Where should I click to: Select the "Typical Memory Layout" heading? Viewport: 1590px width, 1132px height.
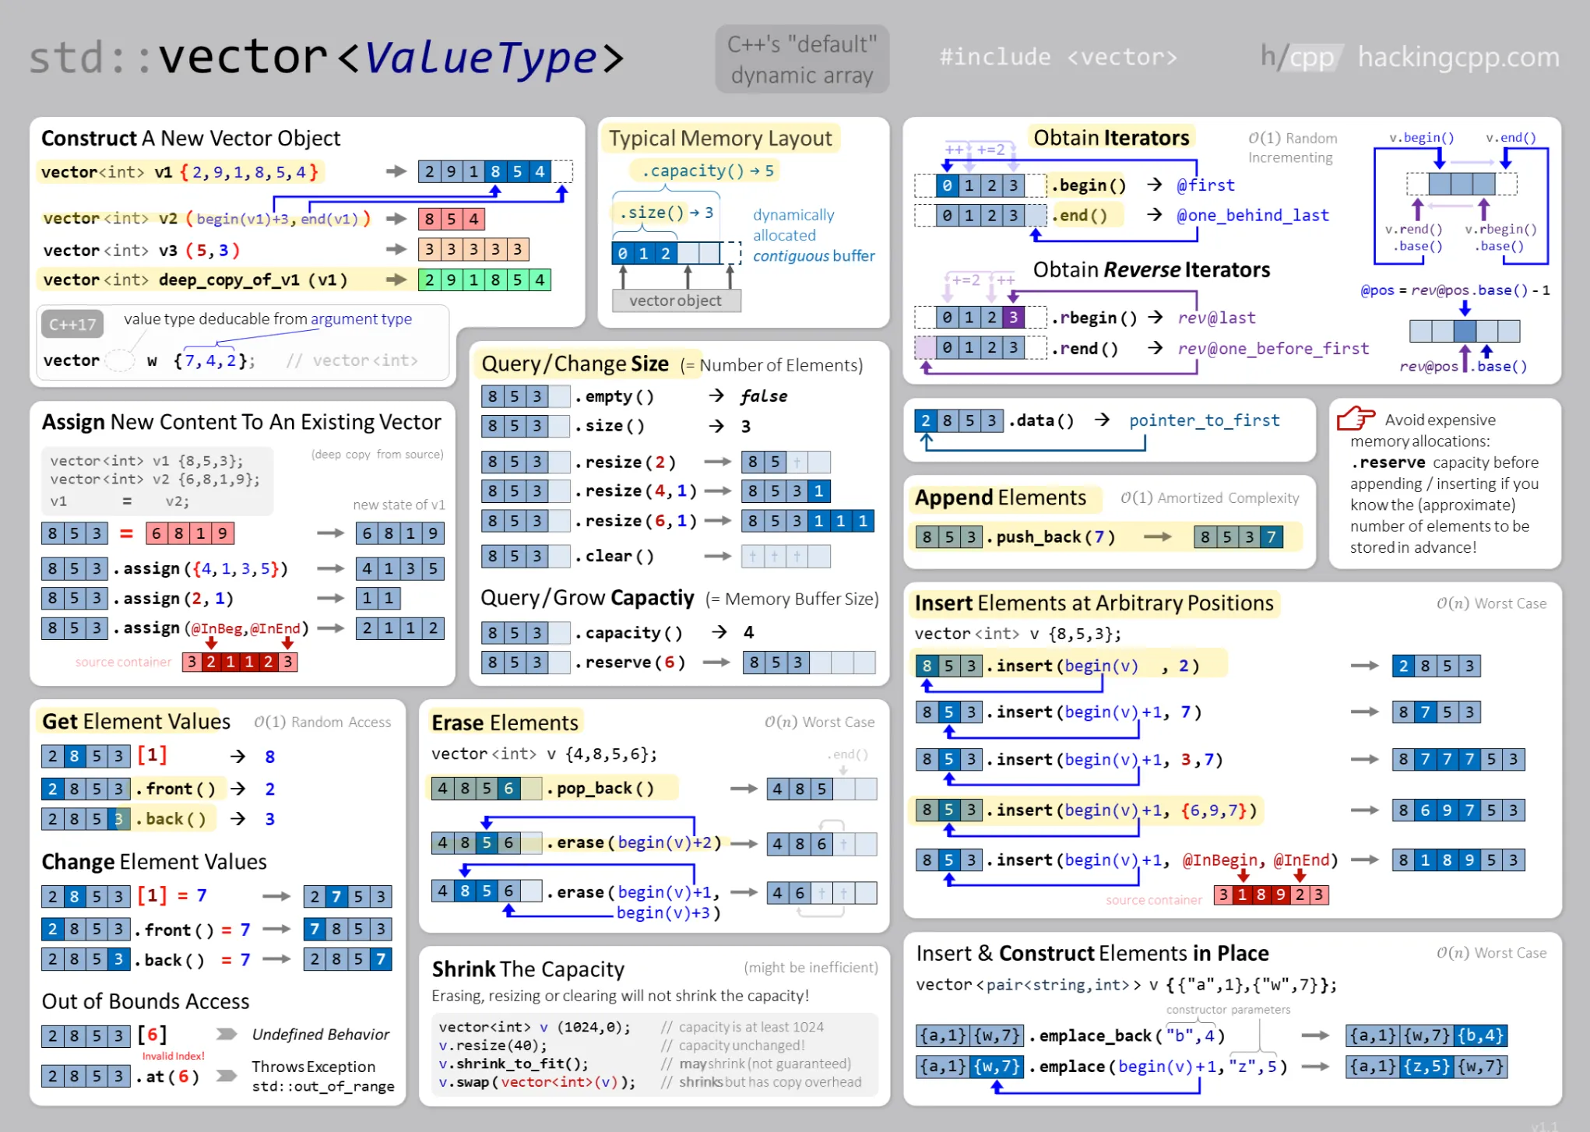[720, 138]
